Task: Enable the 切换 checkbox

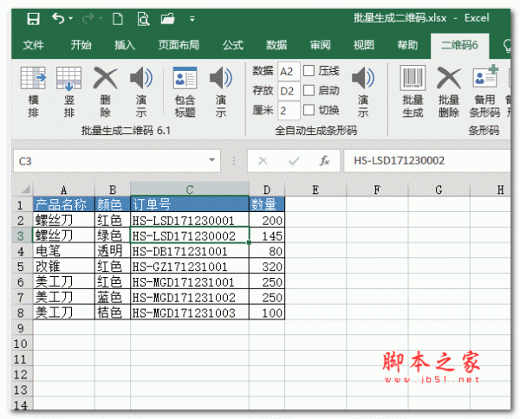Action: click(x=309, y=110)
